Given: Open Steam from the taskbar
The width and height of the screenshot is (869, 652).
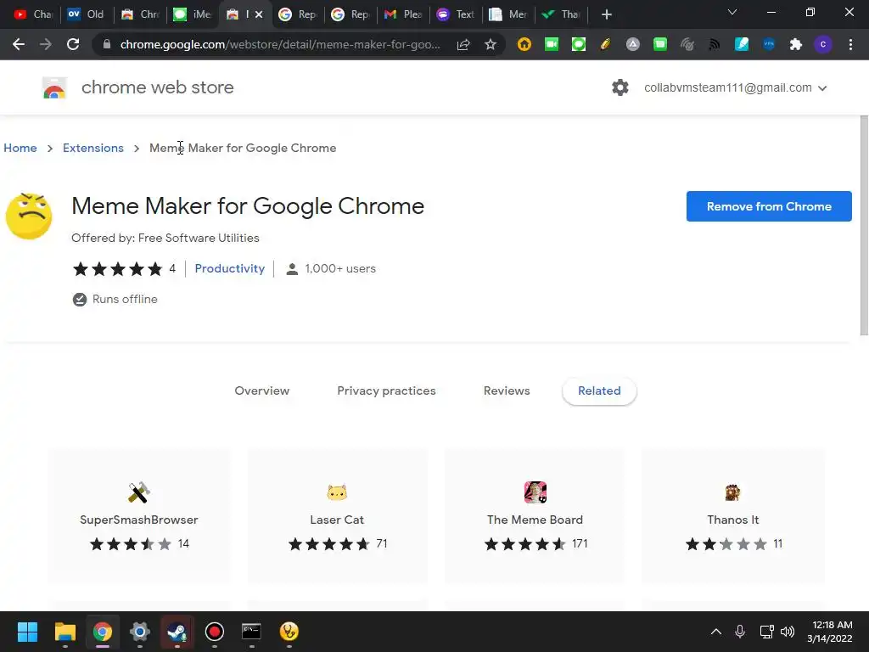Looking at the screenshot, I should [177, 632].
